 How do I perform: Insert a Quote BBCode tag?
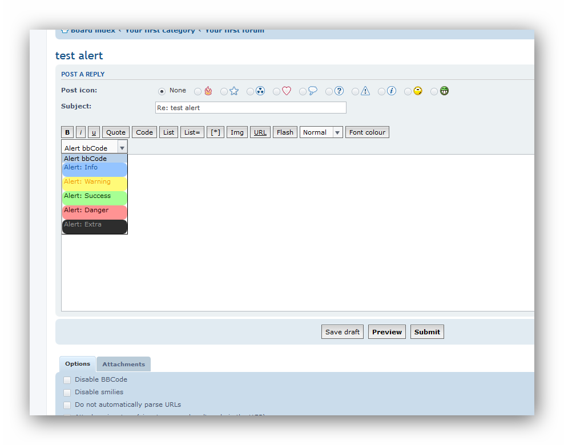(116, 132)
